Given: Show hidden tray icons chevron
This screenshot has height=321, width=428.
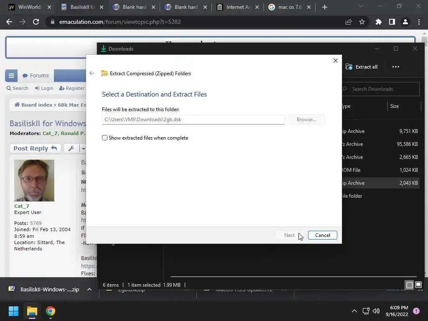Looking at the screenshot, I should click(x=354, y=311).
